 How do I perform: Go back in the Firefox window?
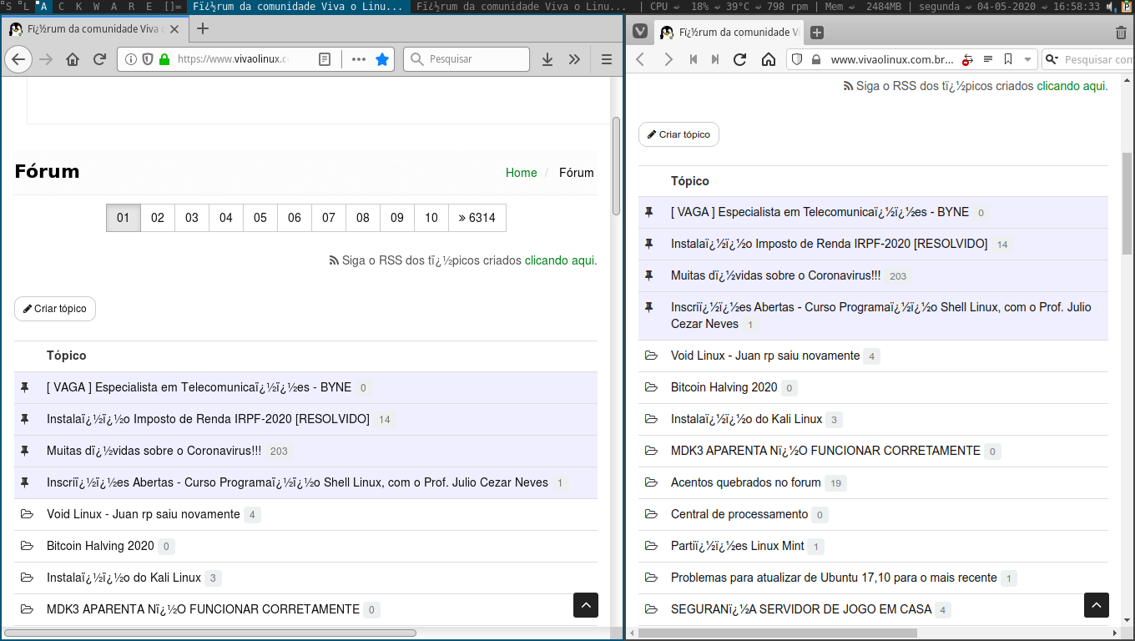(x=18, y=59)
